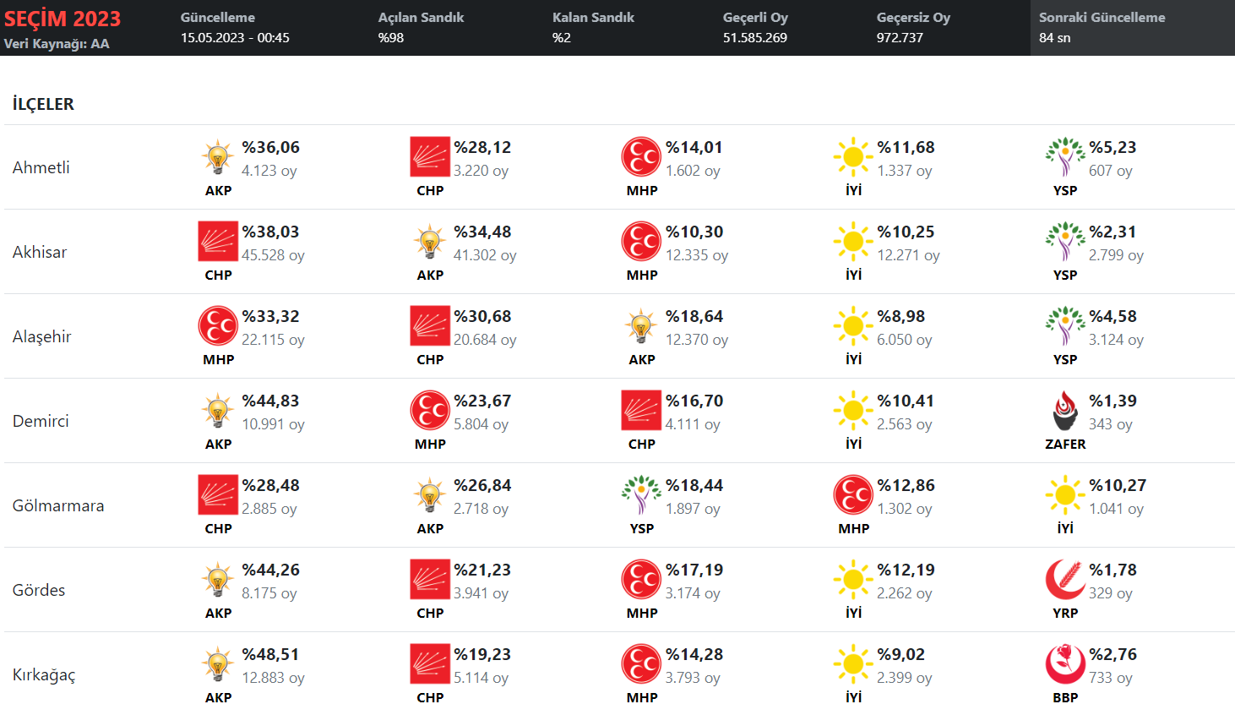Viewport: 1235px width, 704px height.
Task: Click 8.175 oy AKP count in Gördes
Action: click(269, 593)
